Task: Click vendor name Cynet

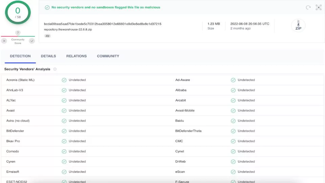Action: [x=179, y=151]
